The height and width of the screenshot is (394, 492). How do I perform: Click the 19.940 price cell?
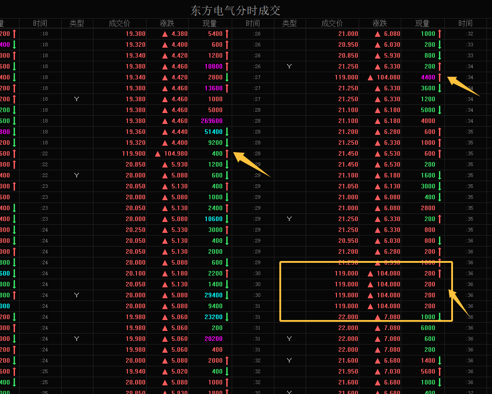pos(136,371)
